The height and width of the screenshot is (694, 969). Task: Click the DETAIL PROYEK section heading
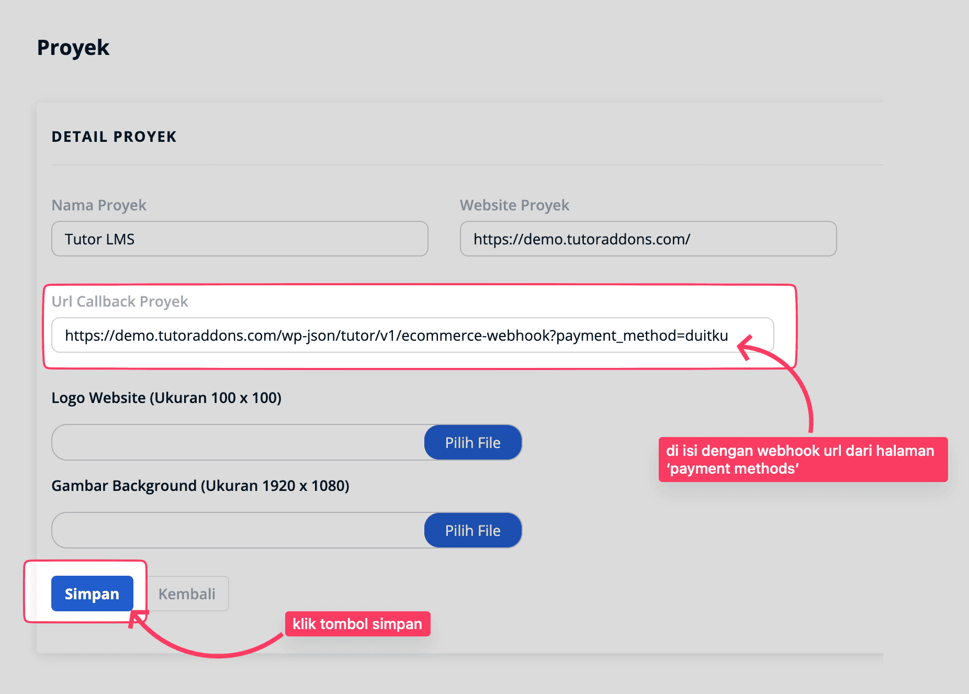click(x=114, y=137)
